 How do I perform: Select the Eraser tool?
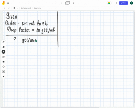coord(3,47)
